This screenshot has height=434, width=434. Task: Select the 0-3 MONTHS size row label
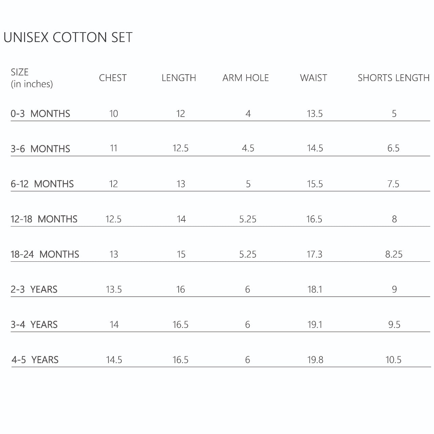click(40, 114)
